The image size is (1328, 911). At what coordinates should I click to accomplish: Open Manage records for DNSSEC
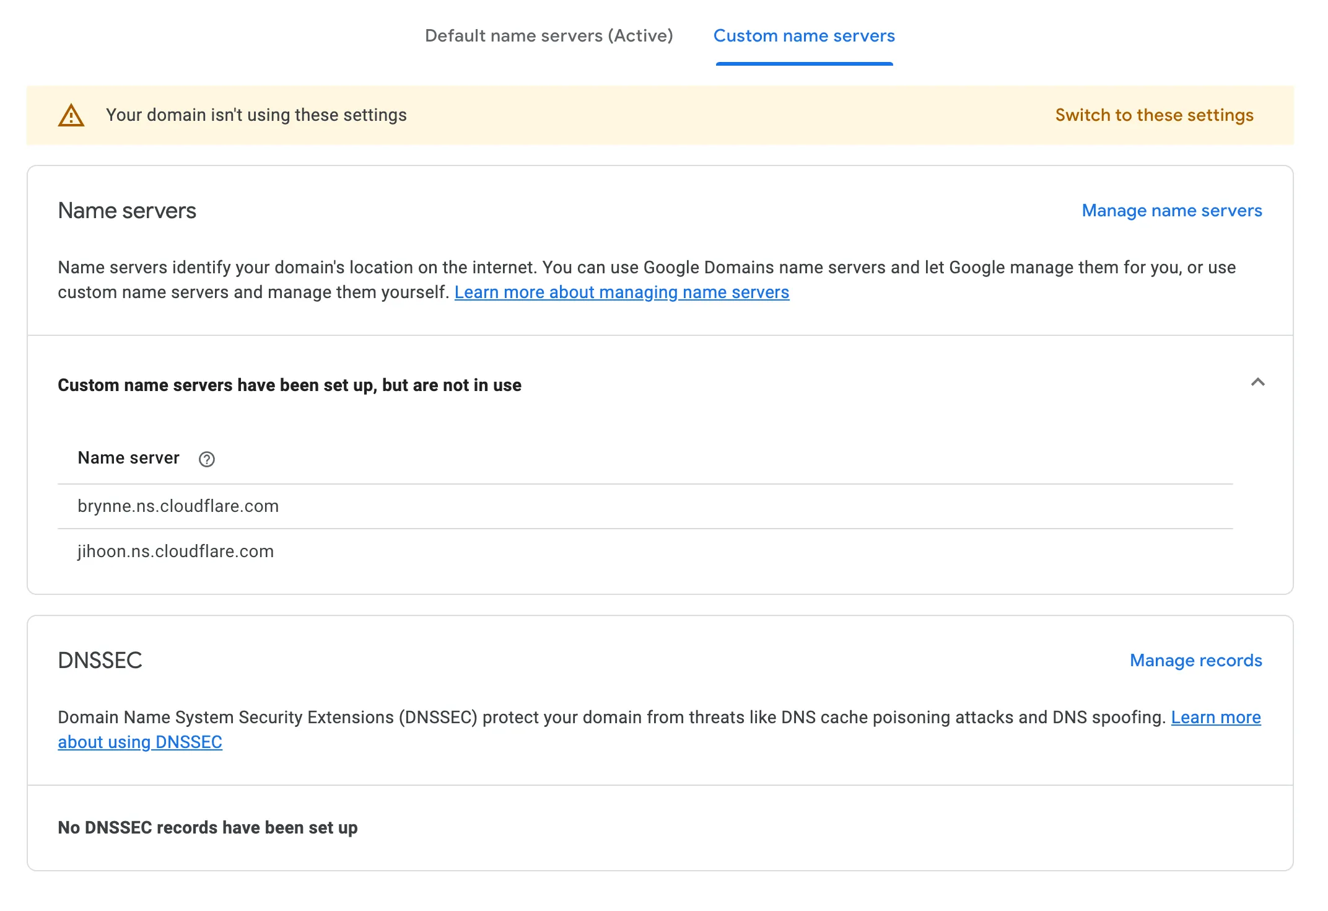pos(1195,661)
